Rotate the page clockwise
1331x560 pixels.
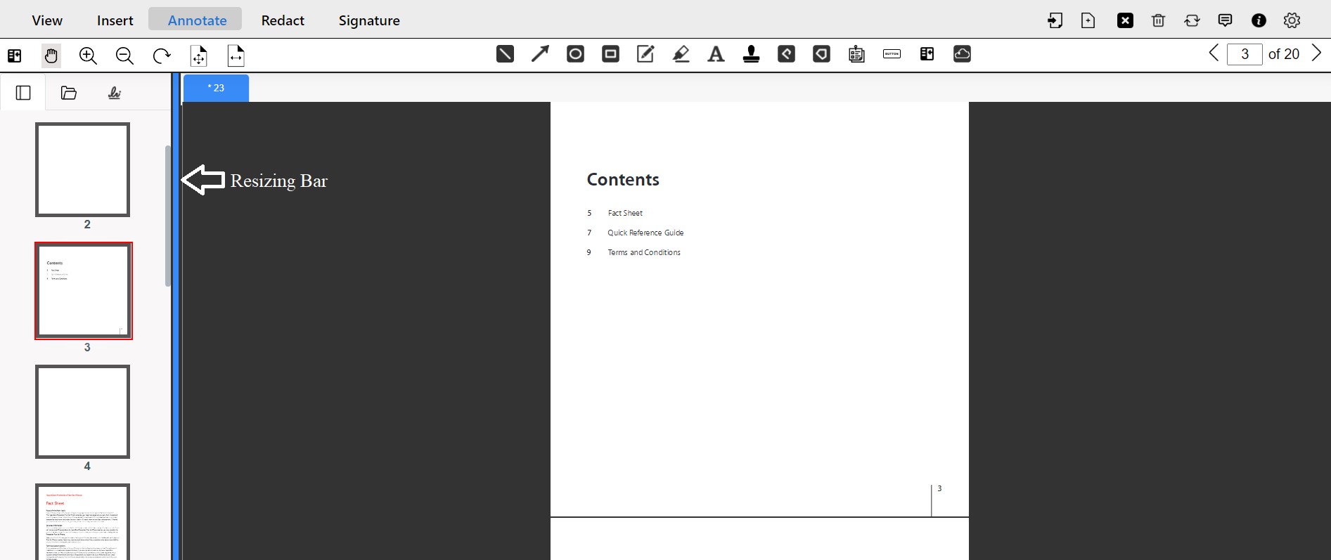click(162, 56)
